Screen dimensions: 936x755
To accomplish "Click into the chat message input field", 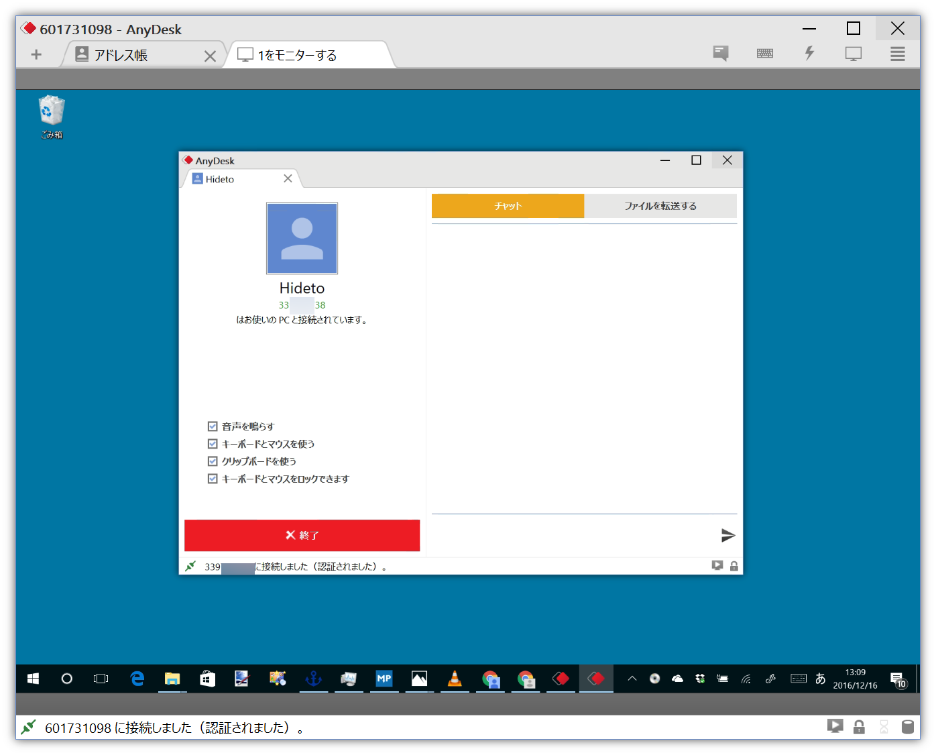I will (x=573, y=535).
